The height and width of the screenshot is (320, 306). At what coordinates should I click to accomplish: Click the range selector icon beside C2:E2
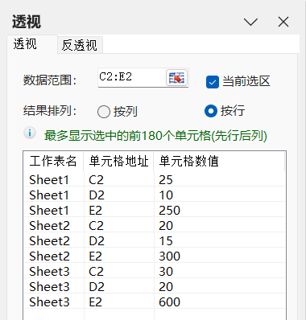176,78
